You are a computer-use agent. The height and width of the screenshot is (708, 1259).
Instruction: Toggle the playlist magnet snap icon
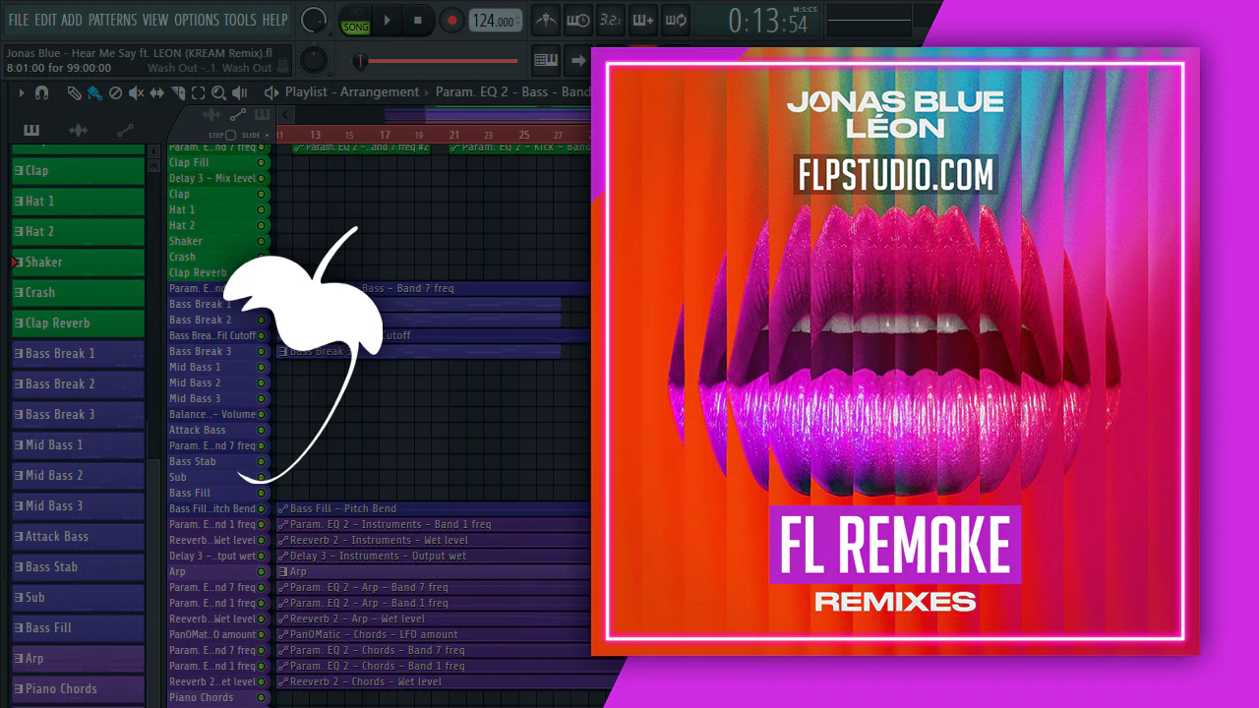41,92
